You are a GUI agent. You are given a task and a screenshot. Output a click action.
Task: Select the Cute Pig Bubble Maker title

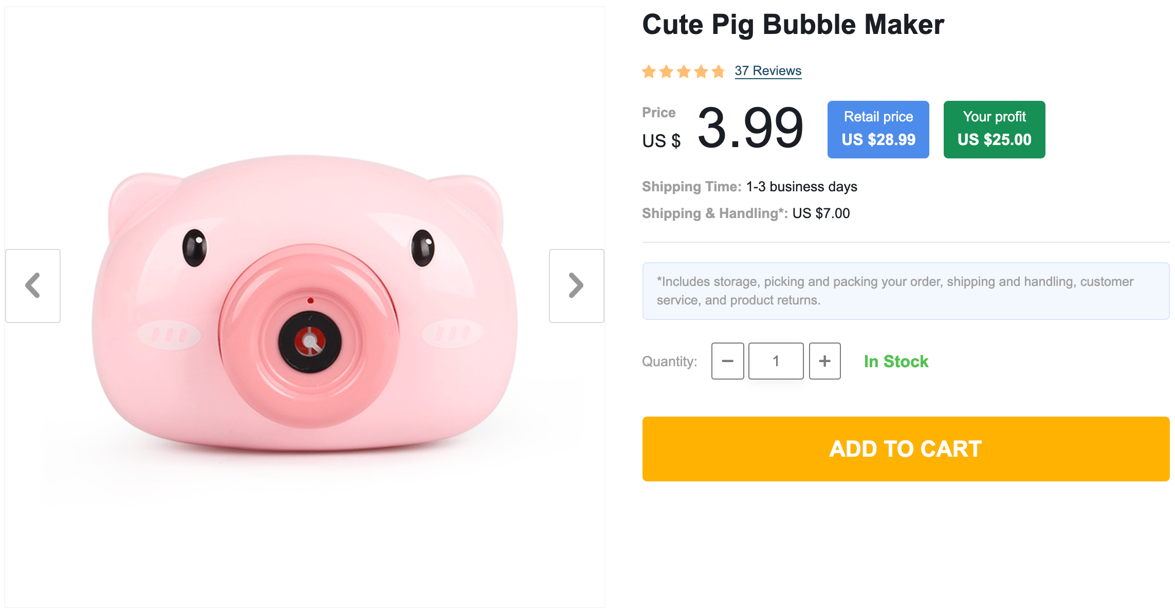tap(793, 25)
